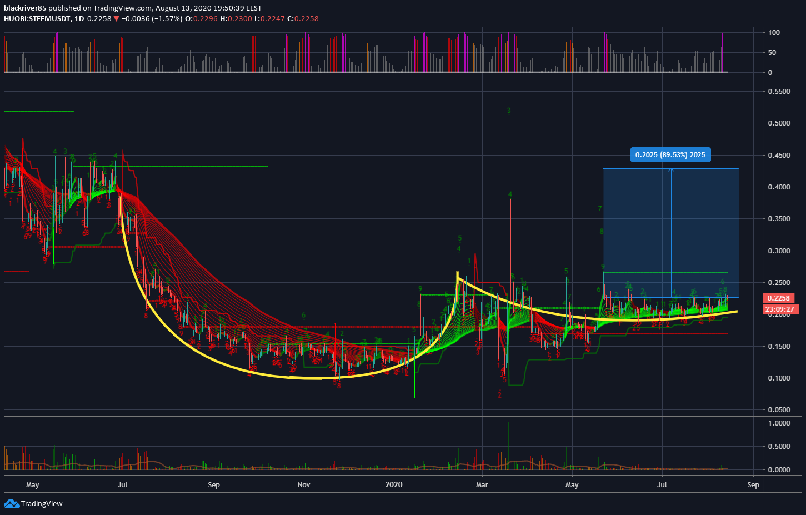Click the 0.2500 price axis label
Viewport: 806px width, 515px height.
tap(779, 283)
